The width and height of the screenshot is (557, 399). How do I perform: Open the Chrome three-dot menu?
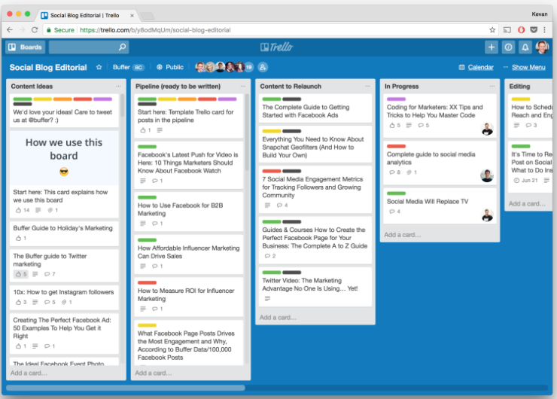coord(544,30)
